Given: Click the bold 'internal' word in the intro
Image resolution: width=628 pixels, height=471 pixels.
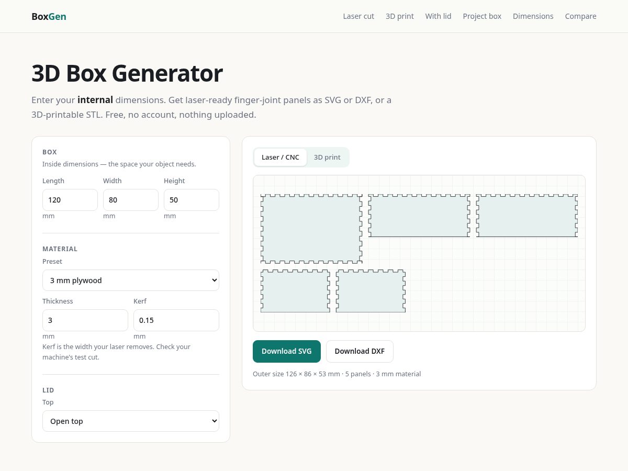Looking at the screenshot, I should click(95, 99).
